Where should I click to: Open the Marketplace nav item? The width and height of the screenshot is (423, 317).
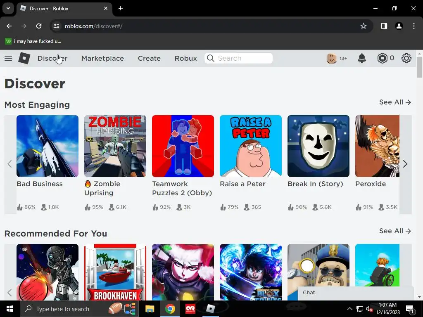coord(102,58)
